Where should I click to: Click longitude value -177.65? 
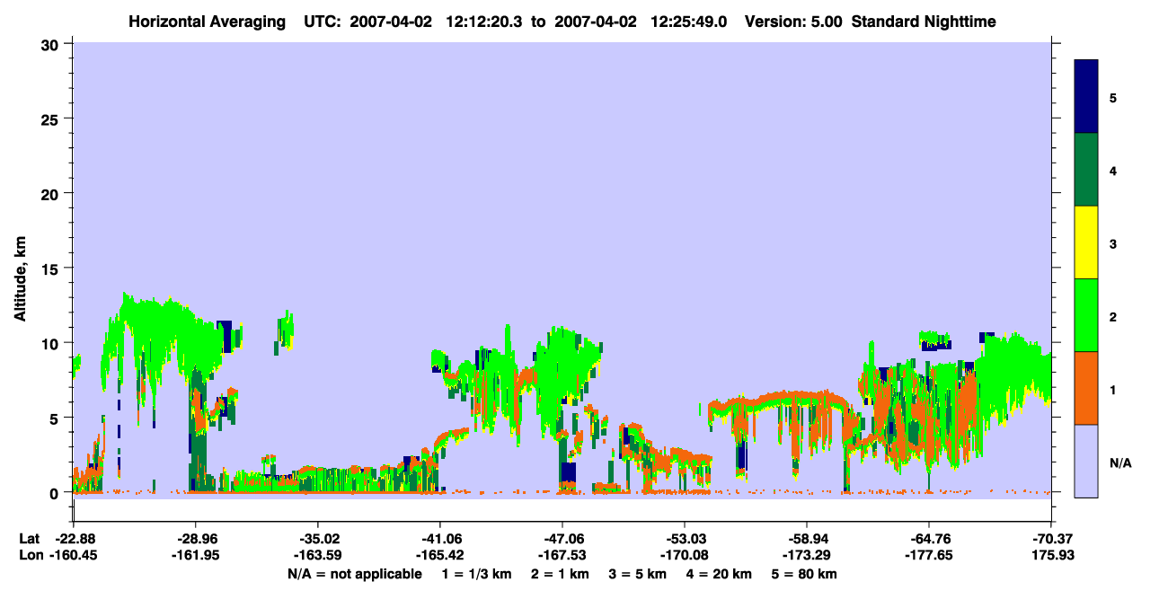(929, 556)
